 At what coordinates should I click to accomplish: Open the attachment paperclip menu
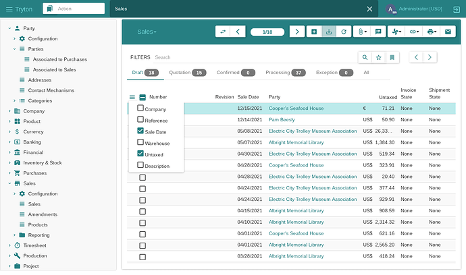pos(362,32)
